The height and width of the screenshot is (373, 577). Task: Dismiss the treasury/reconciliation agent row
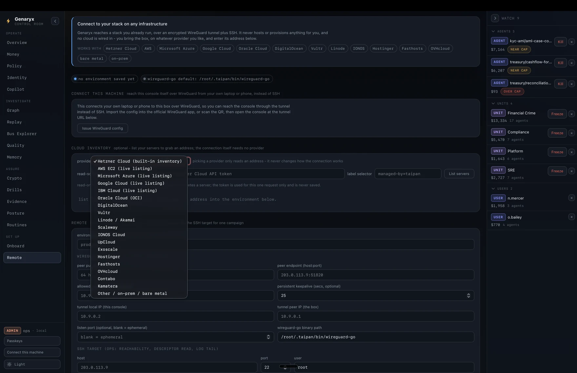(x=571, y=84)
